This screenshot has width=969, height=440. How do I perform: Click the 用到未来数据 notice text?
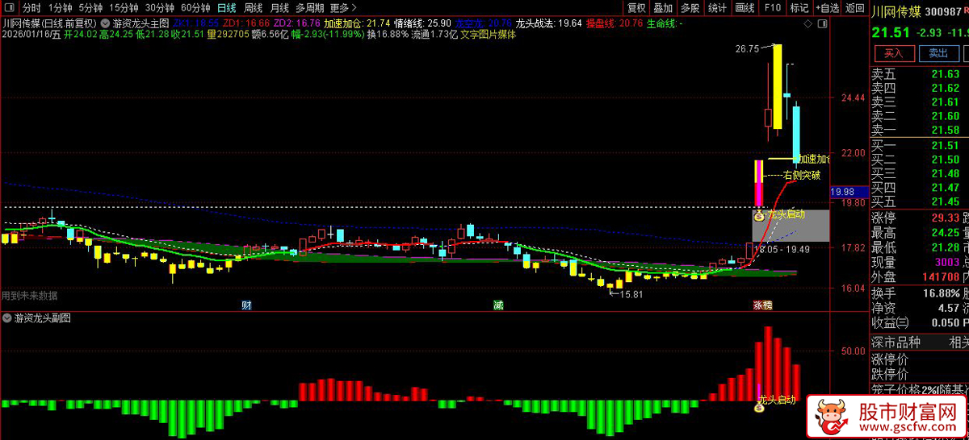[30, 295]
